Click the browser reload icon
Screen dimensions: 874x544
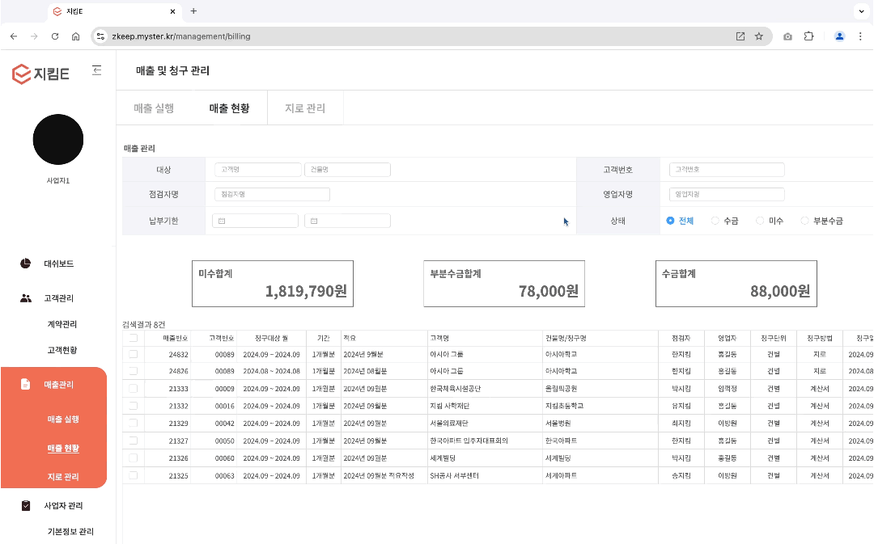click(x=55, y=36)
